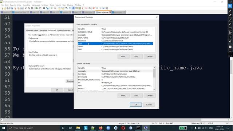
Task: Select the OneDrive user variable row
Action: pyautogui.click(x=115, y=41)
